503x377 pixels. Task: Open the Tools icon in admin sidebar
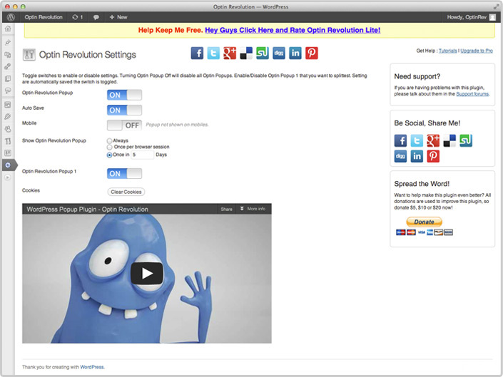coord(8,141)
